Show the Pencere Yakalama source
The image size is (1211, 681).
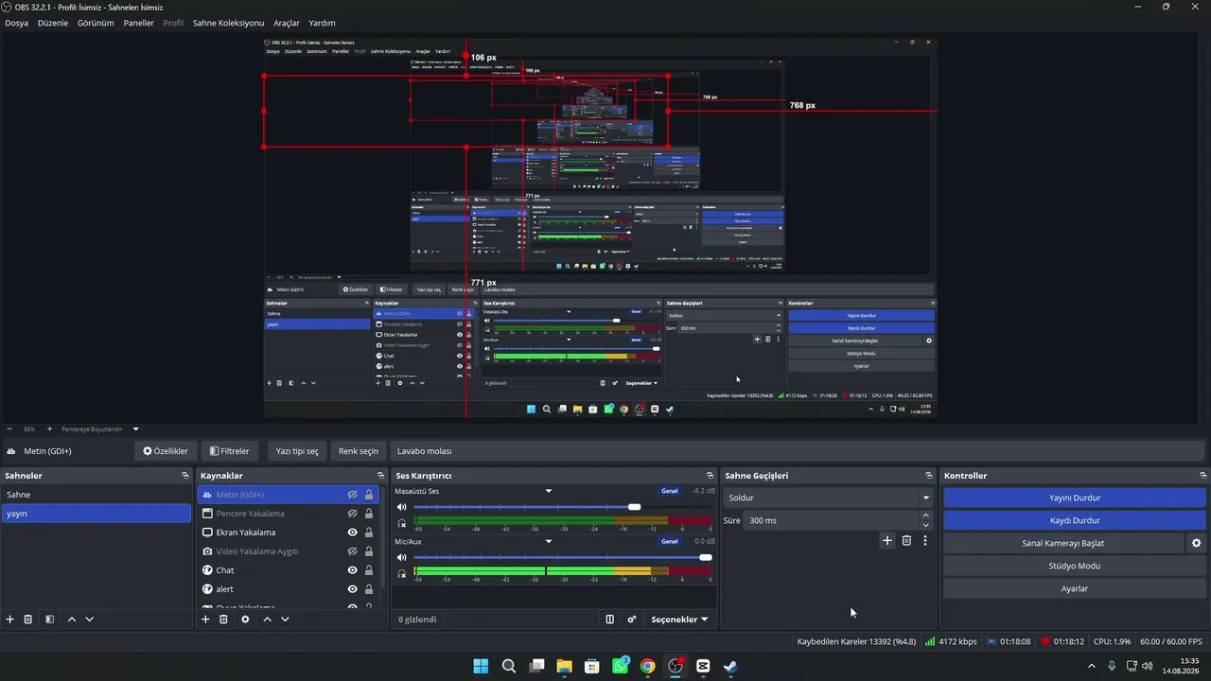(352, 514)
